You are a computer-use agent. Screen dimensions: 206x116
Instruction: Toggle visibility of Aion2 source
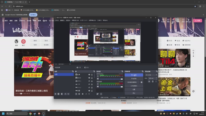click(89, 78)
